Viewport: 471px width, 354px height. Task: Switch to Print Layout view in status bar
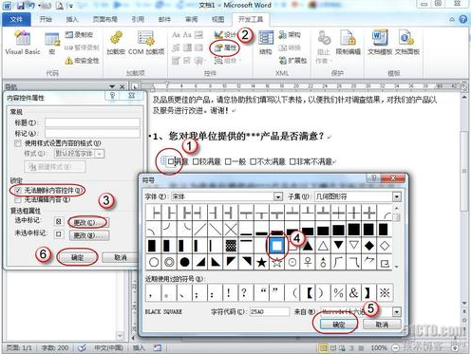[323, 348]
